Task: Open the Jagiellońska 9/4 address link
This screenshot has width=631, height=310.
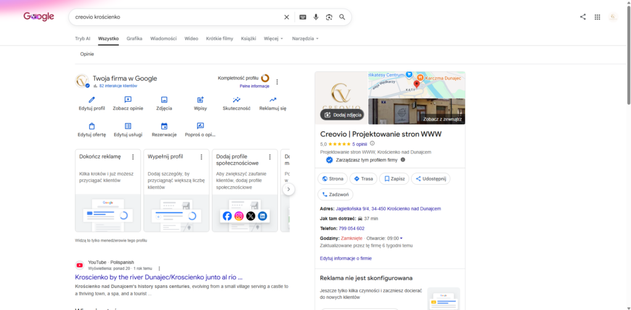Action: point(388,208)
